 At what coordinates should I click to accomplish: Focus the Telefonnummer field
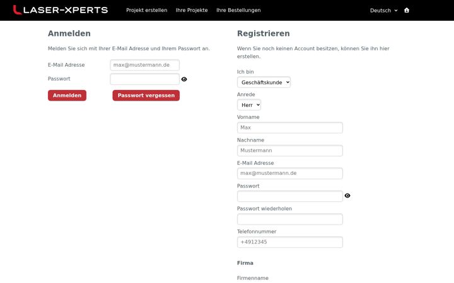(x=290, y=242)
